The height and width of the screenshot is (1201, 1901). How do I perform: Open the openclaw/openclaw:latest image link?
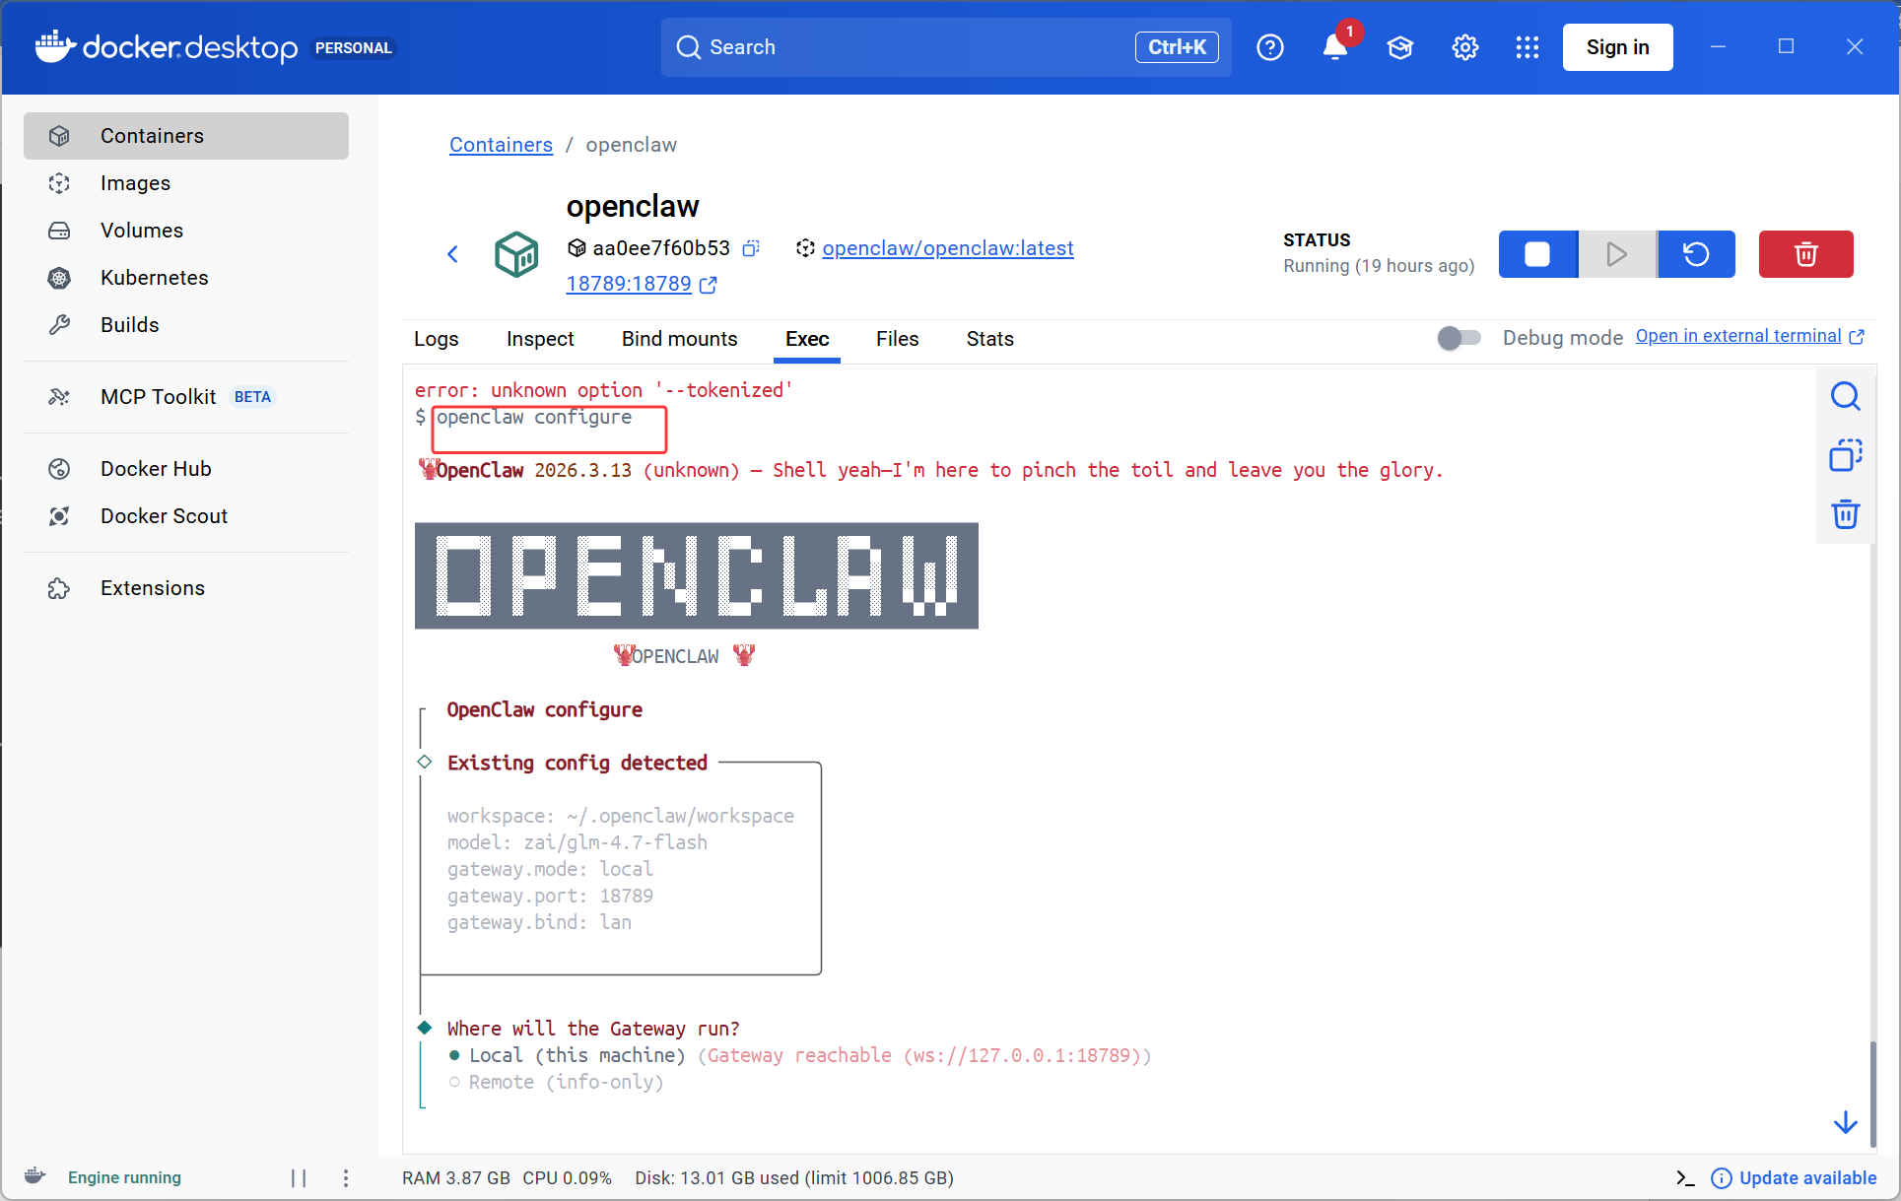tap(948, 248)
